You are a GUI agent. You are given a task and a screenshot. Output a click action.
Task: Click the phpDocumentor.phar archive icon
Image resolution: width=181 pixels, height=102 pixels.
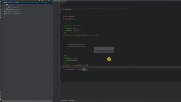pyautogui.click(x=7, y=9)
